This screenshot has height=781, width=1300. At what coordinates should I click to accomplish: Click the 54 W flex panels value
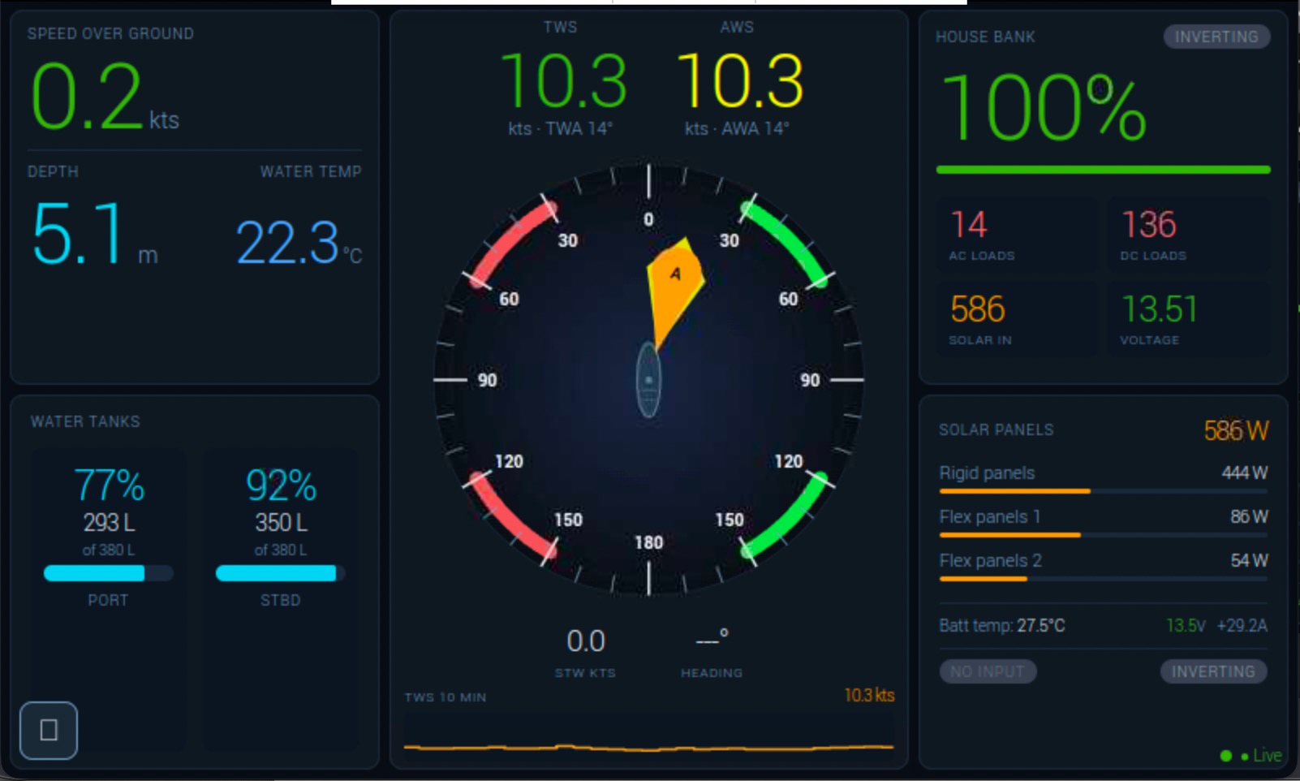1249,560
